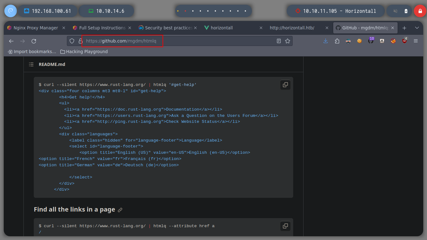Close the http://horizontall.htb/ tab

(x=327, y=28)
